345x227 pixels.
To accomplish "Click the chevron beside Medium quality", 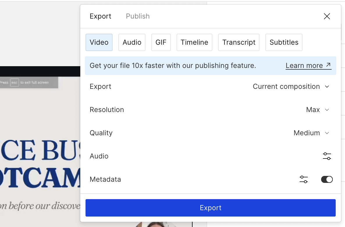I will click(327, 133).
